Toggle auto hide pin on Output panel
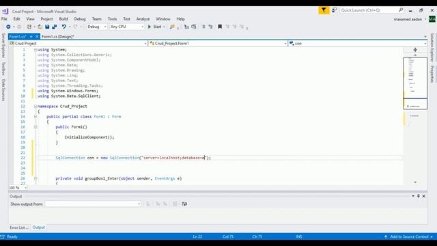This screenshot has height=246, width=437. coord(419,196)
